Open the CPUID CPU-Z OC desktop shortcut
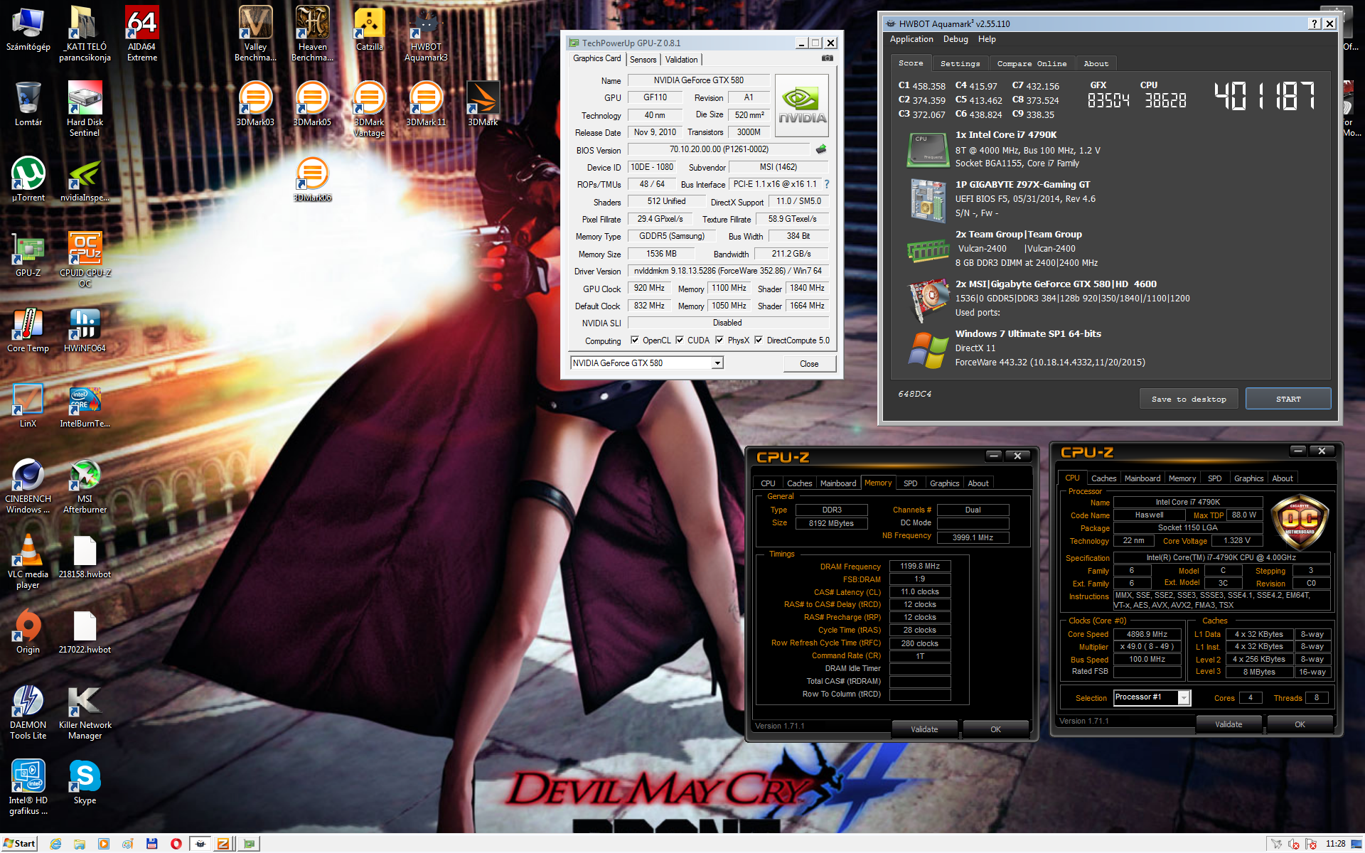The width and height of the screenshot is (1365, 853). tap(85, 259)
